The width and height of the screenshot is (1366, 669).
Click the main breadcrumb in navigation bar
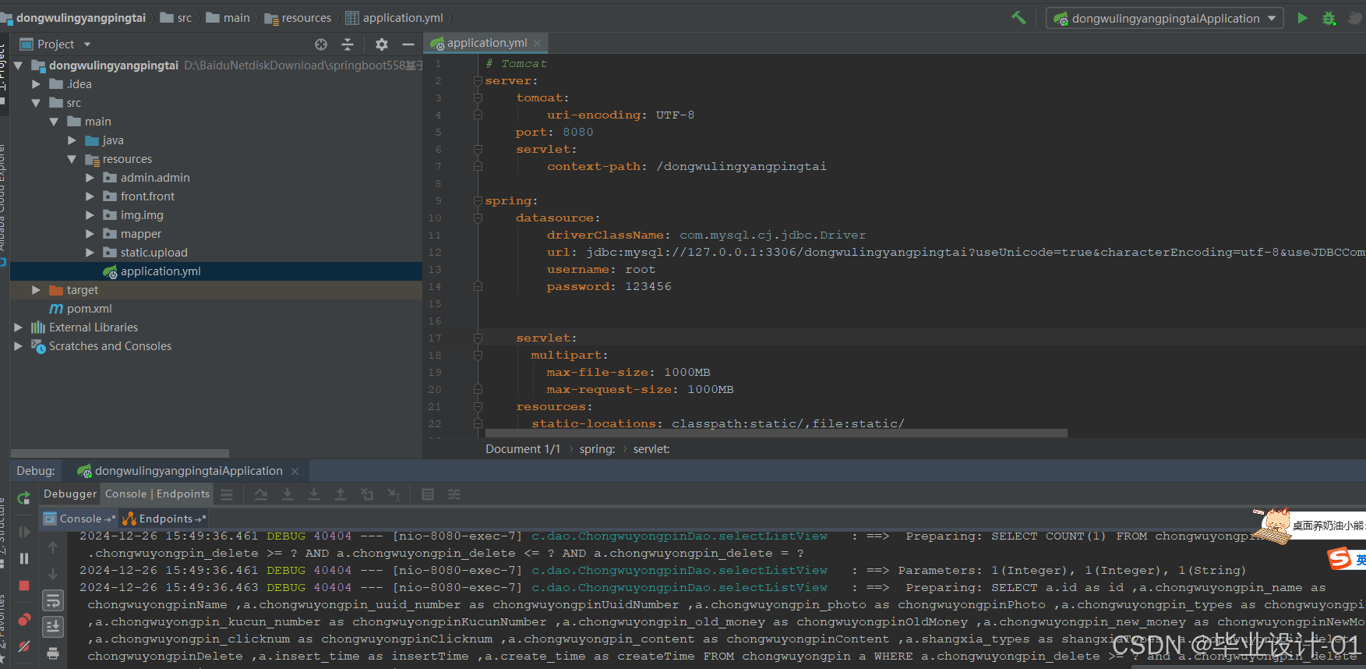tap(228, 18)
